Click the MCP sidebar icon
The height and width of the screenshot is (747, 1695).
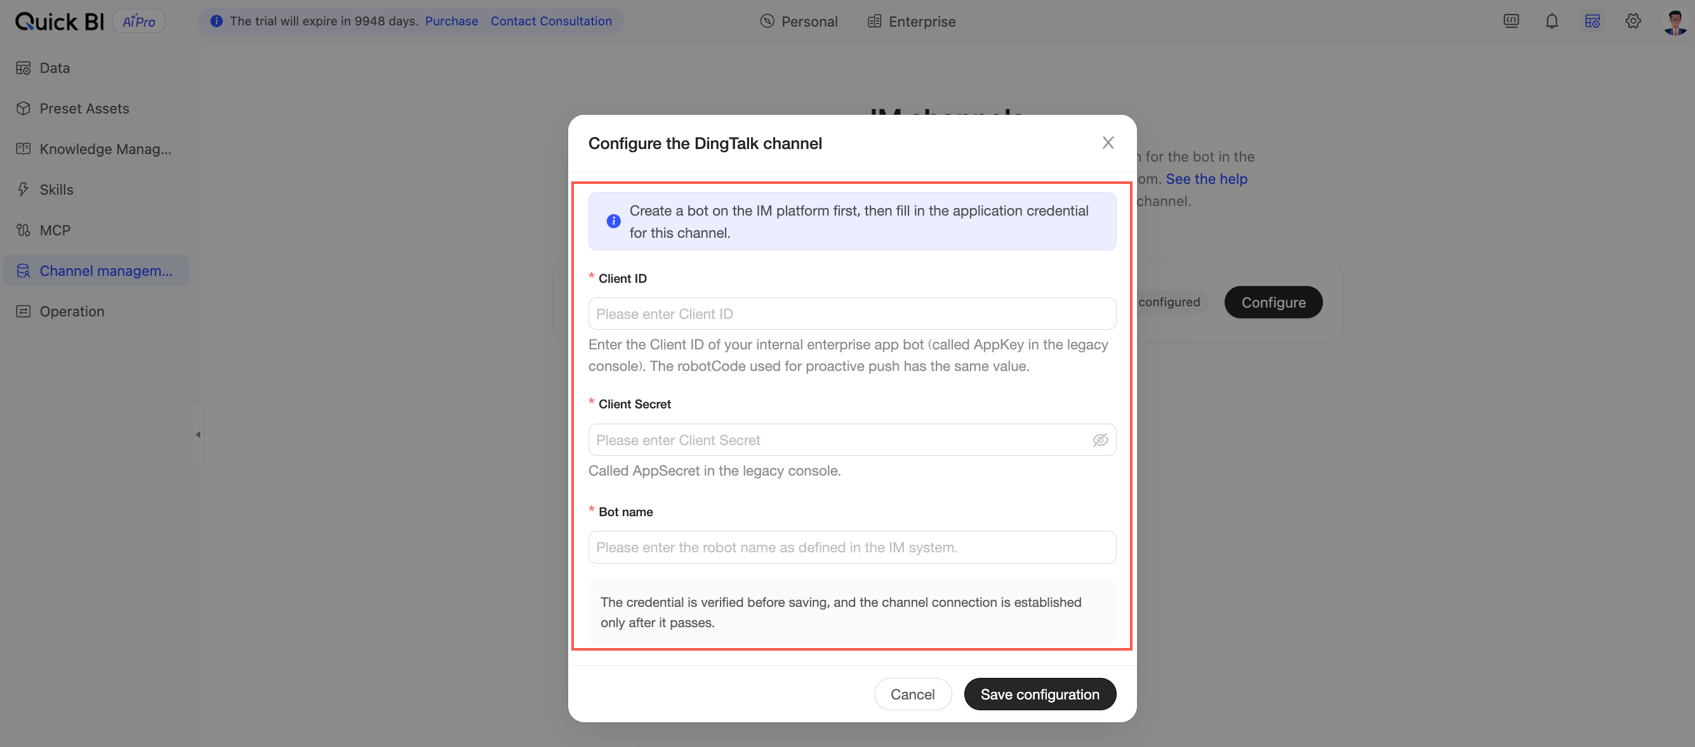[23, 230]
